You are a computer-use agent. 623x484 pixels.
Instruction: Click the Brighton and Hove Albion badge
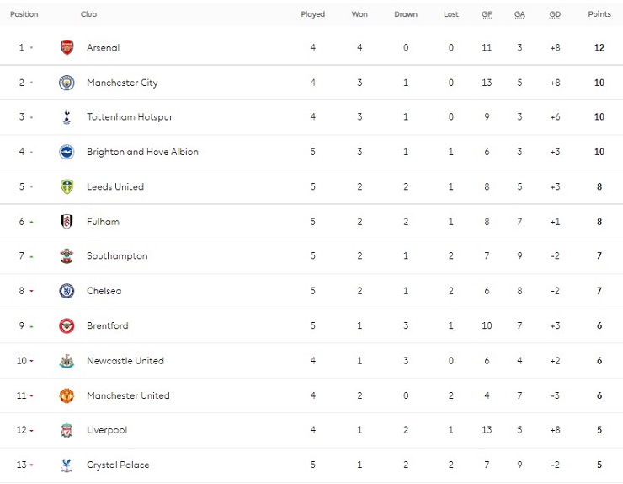coord(67,152)
